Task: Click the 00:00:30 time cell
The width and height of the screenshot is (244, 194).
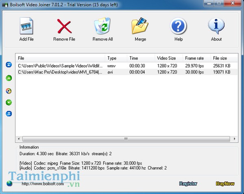Action: click(x=137, y=66)
